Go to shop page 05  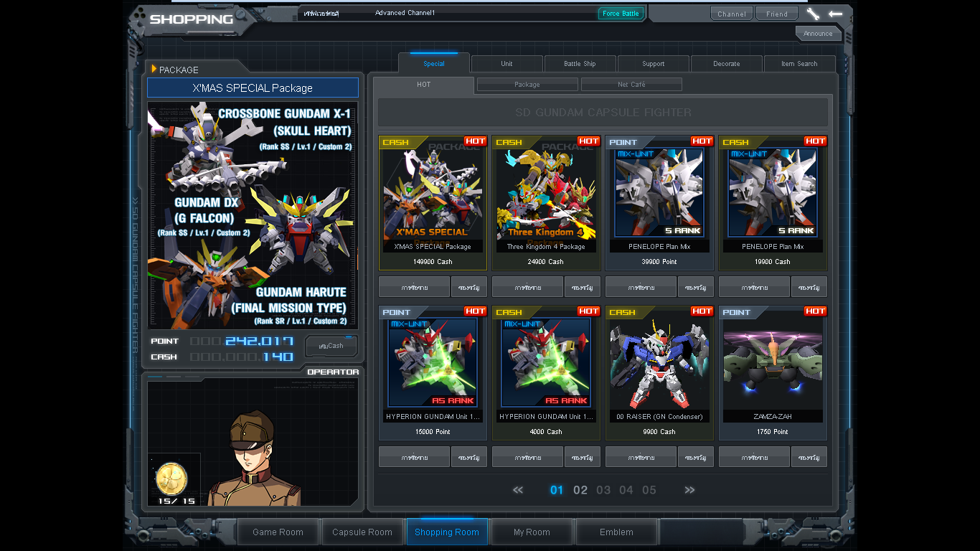click(x=649, y=490)
